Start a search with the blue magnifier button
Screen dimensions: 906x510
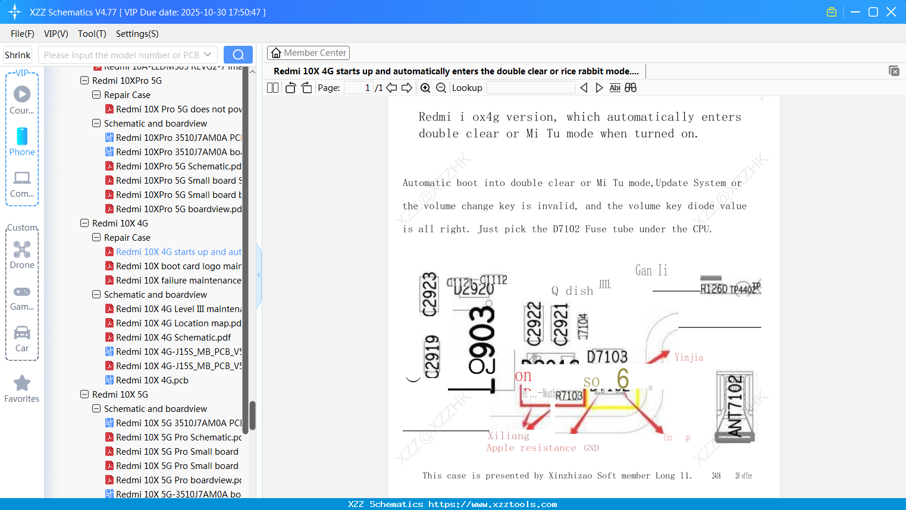click(238, 54)
